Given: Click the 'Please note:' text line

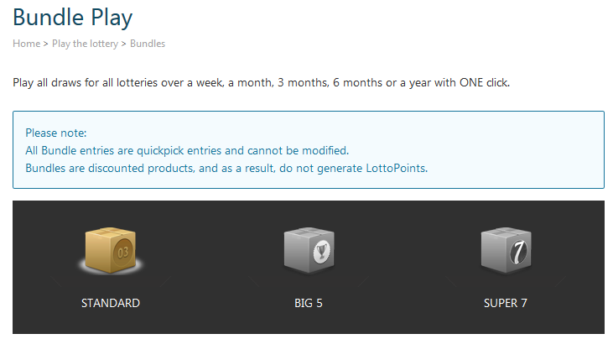Looking at the screenshot, I should (56, 133).
